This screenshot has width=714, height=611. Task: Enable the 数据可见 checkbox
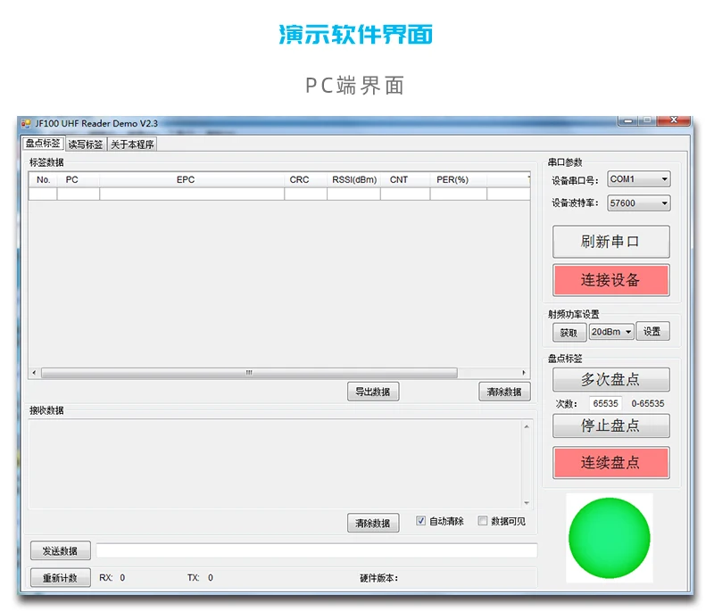point(483,520)
